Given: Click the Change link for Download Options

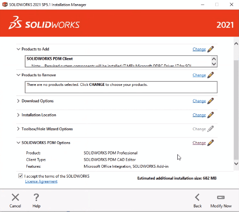Looking at the screenshot, I should tap(199, 101).
